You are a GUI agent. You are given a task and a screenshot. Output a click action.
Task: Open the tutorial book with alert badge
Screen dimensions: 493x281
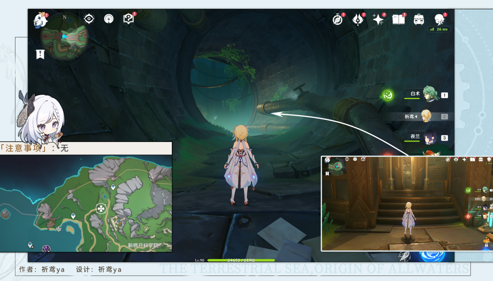point(129,19)
